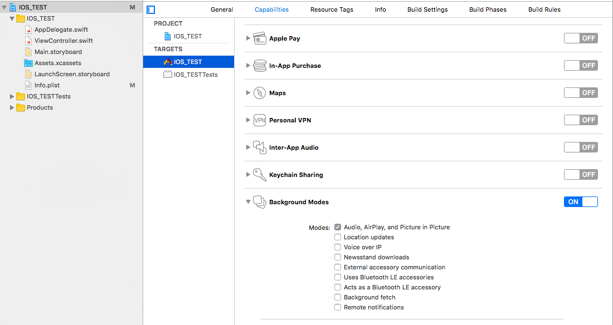Enable the Location updates checkbox

338,237
